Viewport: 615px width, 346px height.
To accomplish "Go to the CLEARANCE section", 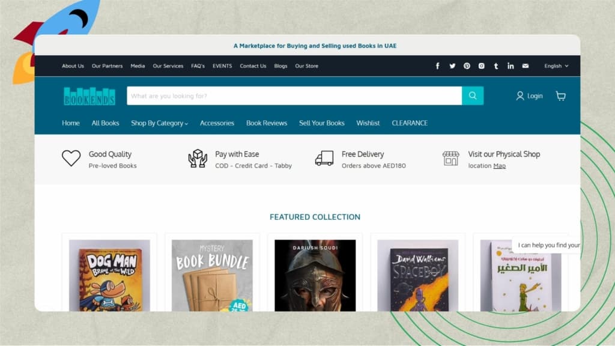I will point(410,123).
